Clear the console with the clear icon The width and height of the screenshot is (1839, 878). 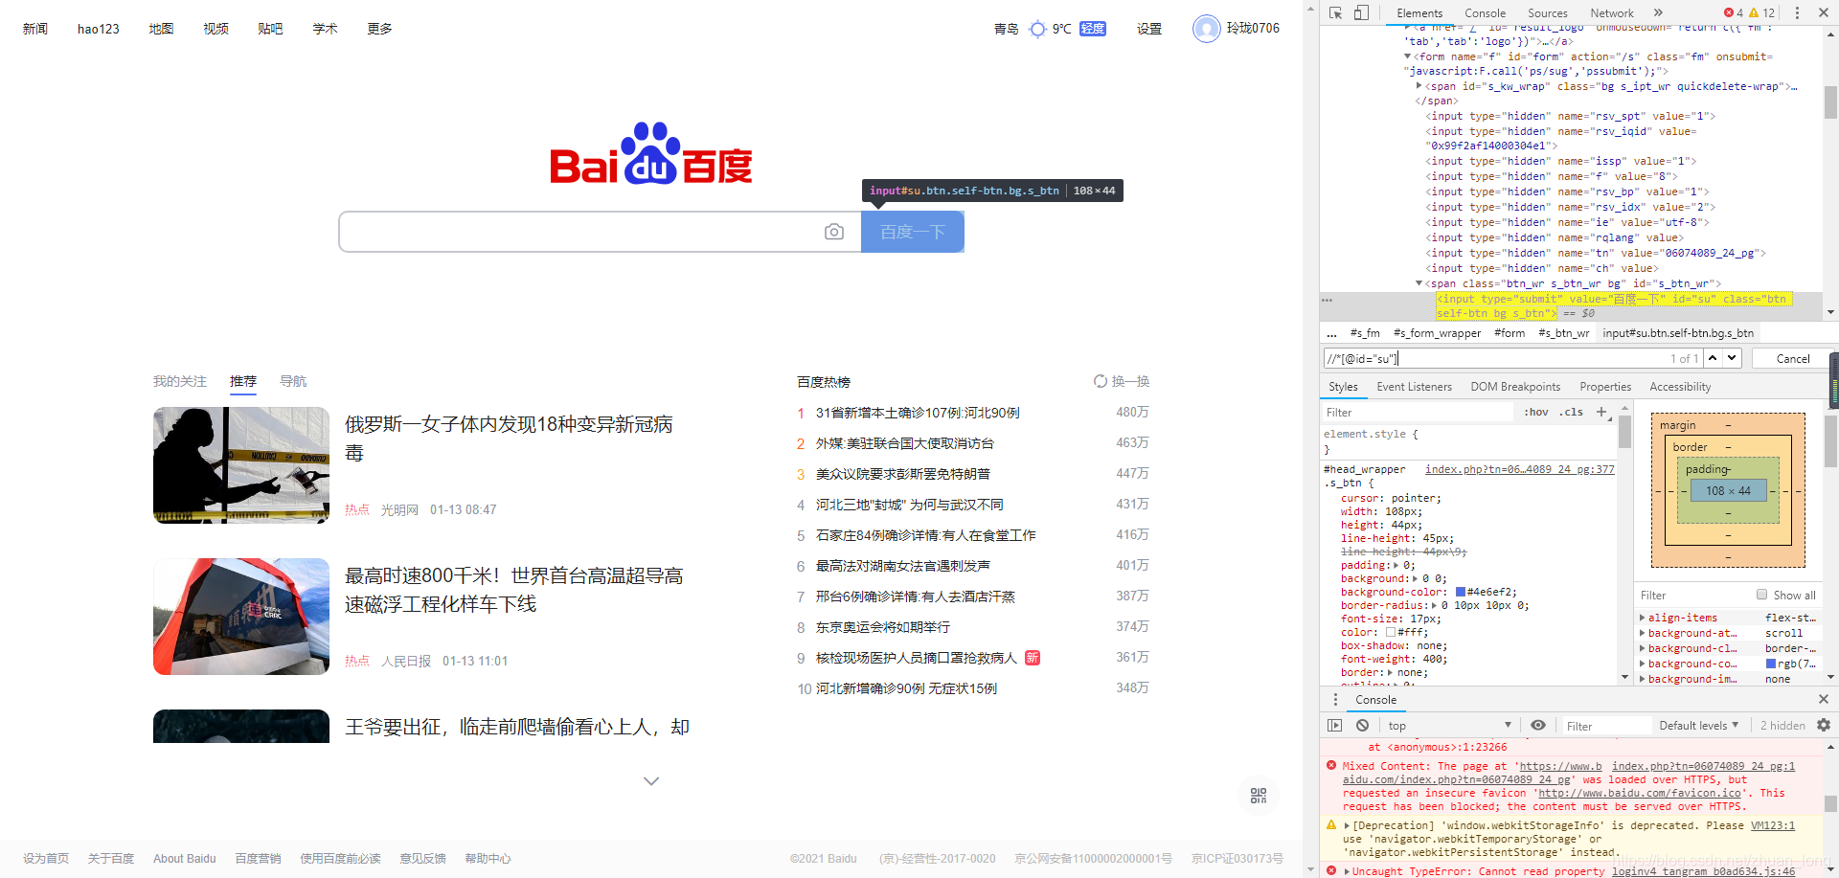(x=1362, y=725)
